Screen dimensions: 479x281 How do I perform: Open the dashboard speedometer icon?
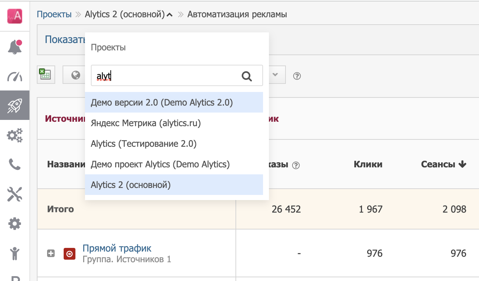pos(15,77)
